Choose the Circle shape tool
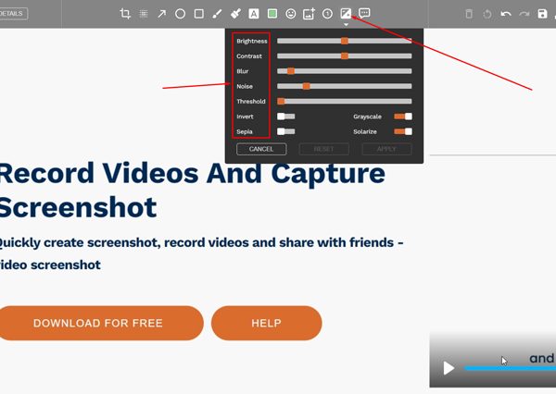 pos(181,14)
